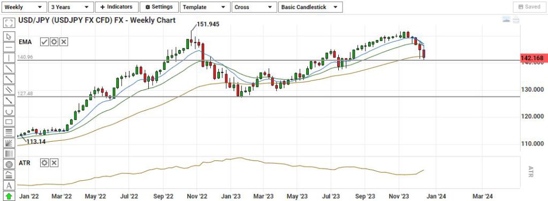The height and width of the screenshot is (201, 548).
Task: Select the parallel channel lines tool
Action: click(9, 90)
